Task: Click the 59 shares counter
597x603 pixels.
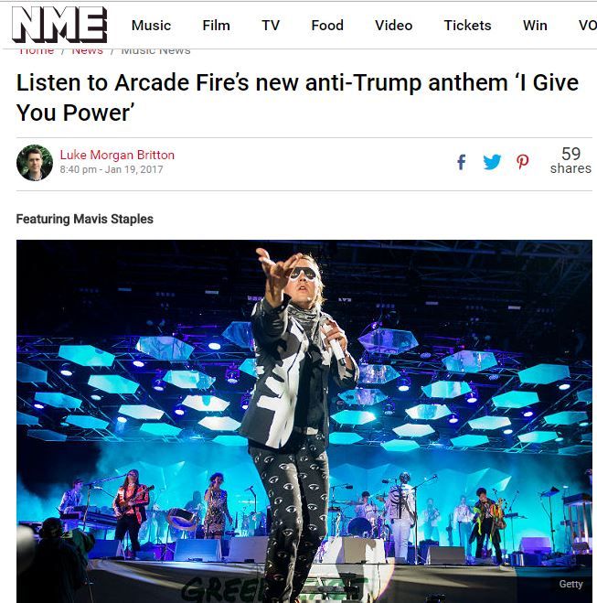Action: pos(570,161)
